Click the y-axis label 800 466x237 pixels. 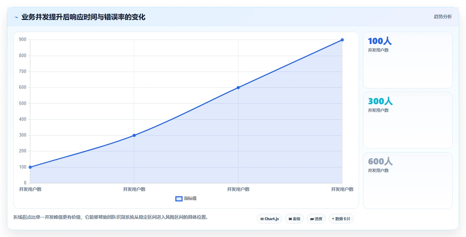pos(23,56)
